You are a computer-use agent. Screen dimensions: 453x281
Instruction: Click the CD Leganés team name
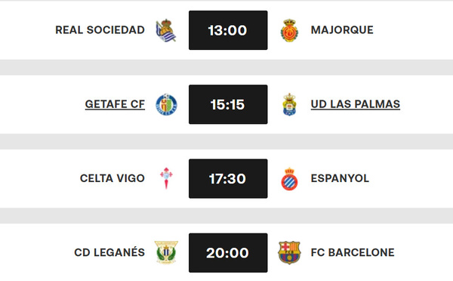click(109, 252)
